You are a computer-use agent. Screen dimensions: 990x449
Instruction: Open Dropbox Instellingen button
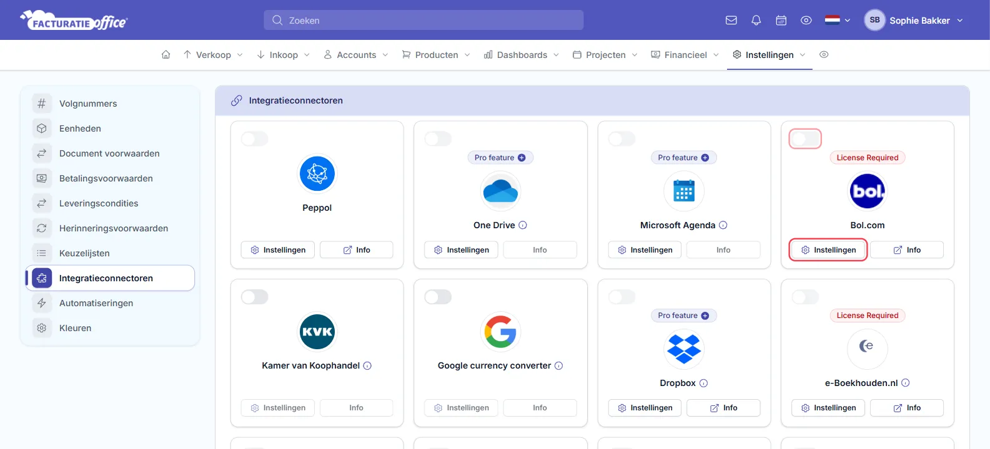(x=645, y=408)
